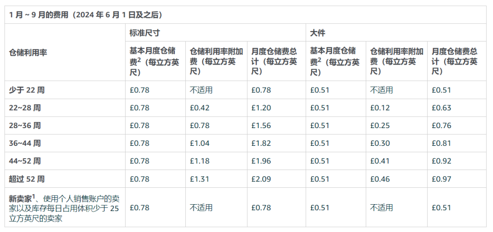Viewport: 493px width, 232px height.
Task: Select the 超过 52 周 row label
Action: (x=27, y=179)
